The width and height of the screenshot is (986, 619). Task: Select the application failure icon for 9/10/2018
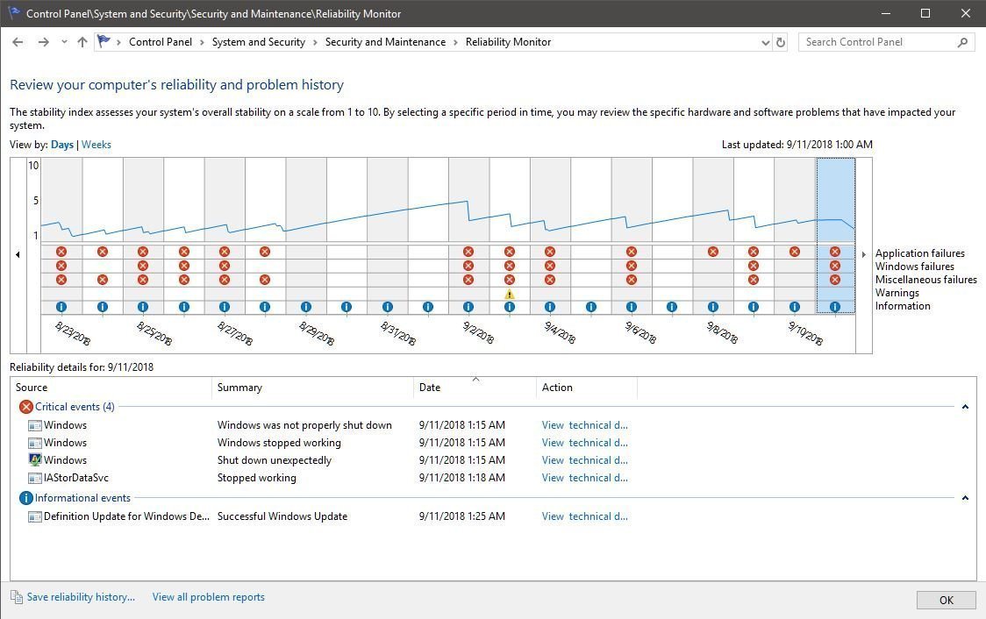[794, 252]
